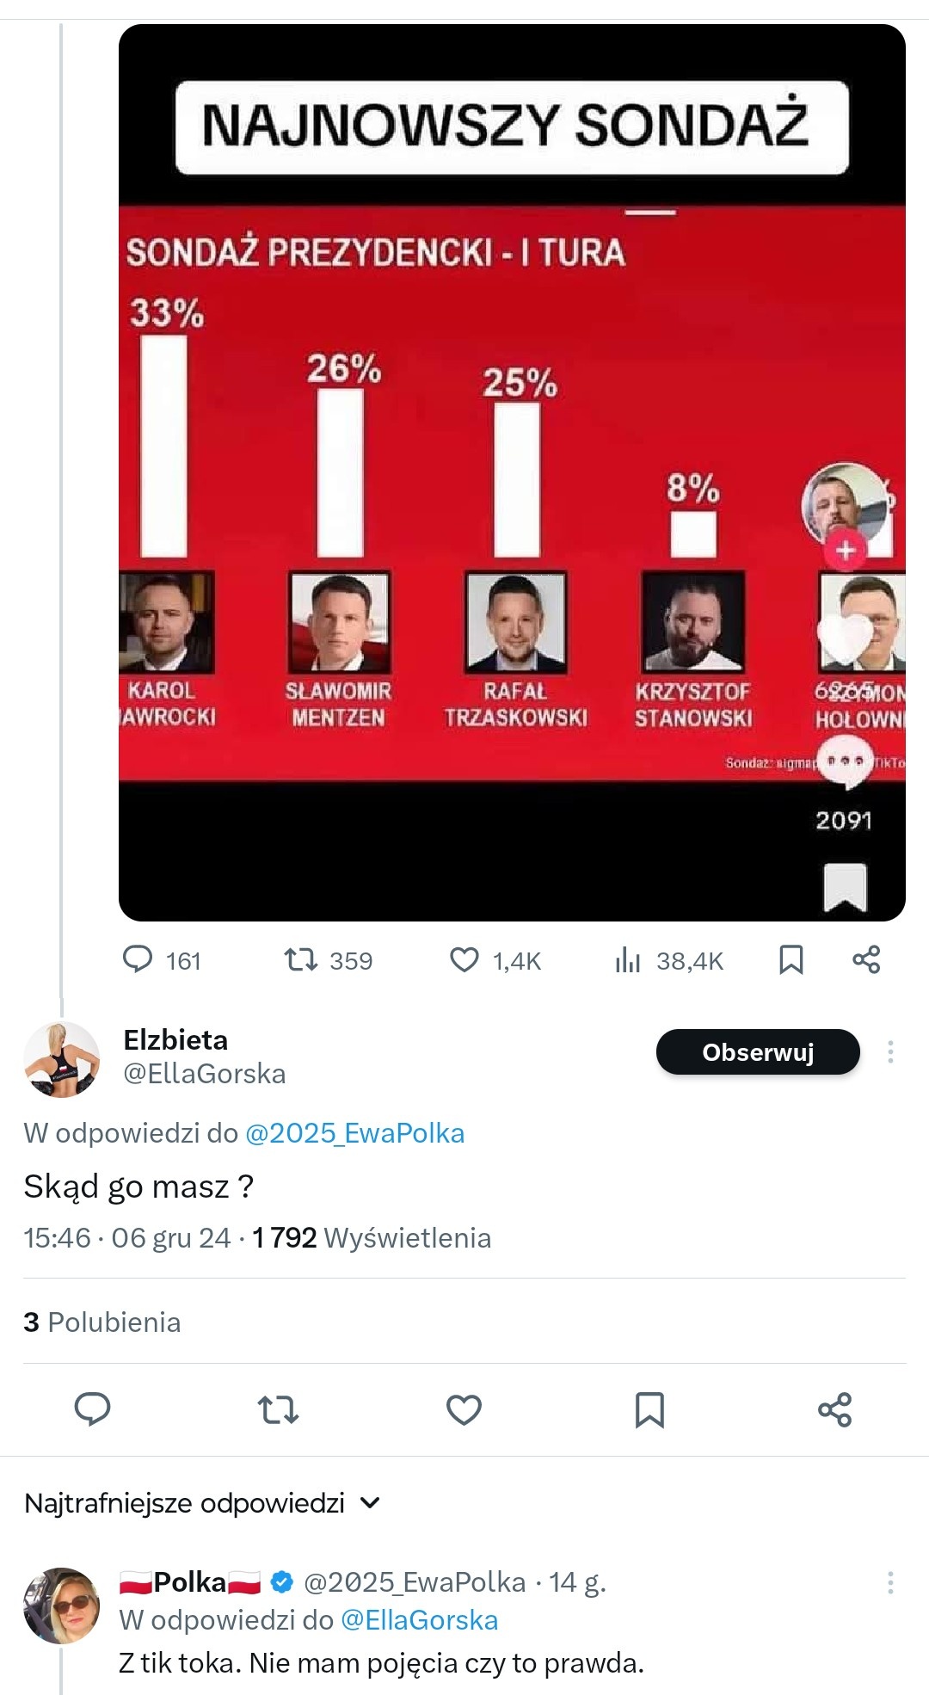
Task: Like the poll tweet with 1,4K likes
Action: click(464, 959)
